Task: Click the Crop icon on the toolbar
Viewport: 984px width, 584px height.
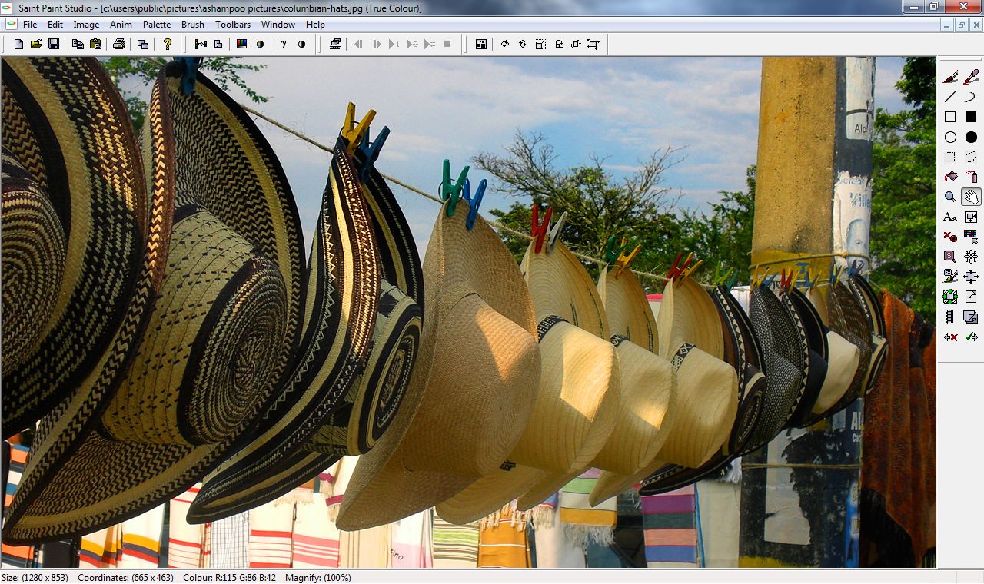Action: pos(592,44)
